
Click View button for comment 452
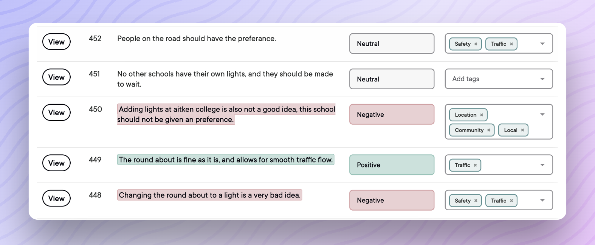(56, 42)
